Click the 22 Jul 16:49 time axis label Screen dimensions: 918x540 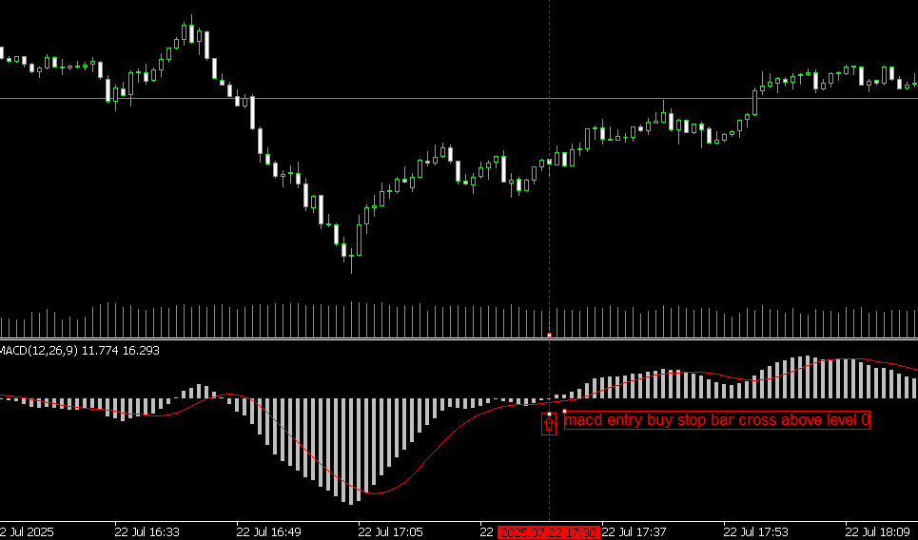tap(268, 532)
